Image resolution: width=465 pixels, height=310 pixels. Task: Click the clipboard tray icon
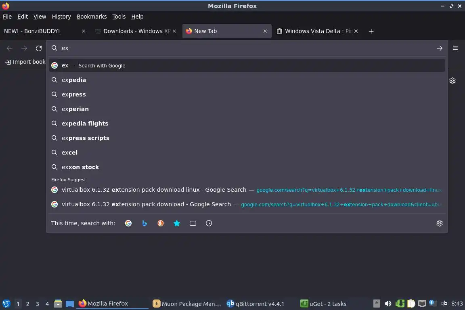tap(411, 304)
